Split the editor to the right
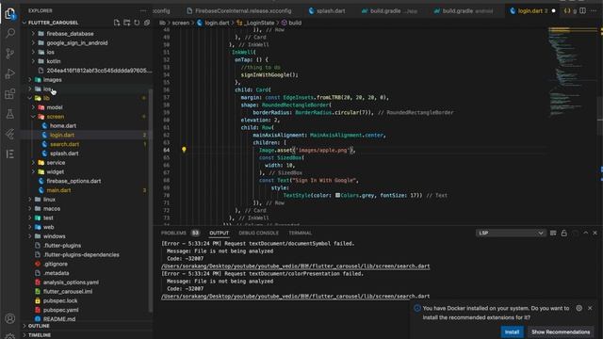 pos(583,10)
